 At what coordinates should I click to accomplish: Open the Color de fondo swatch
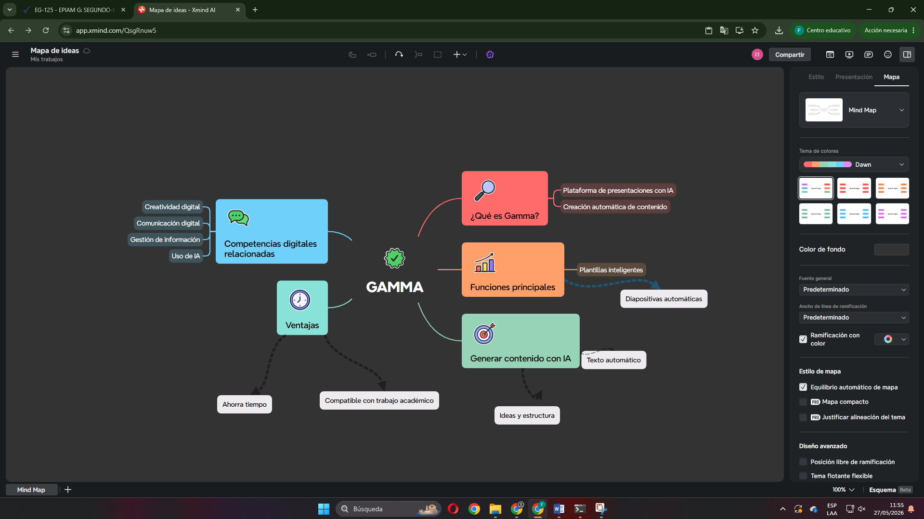coord(891,249)
